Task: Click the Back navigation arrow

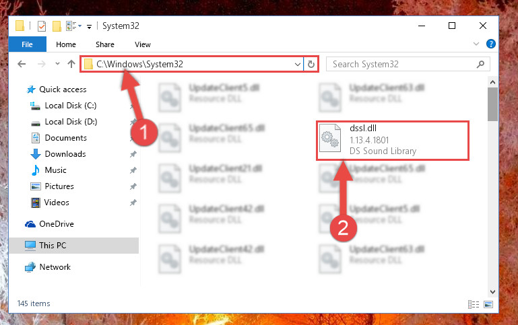Action: (22, 64)
